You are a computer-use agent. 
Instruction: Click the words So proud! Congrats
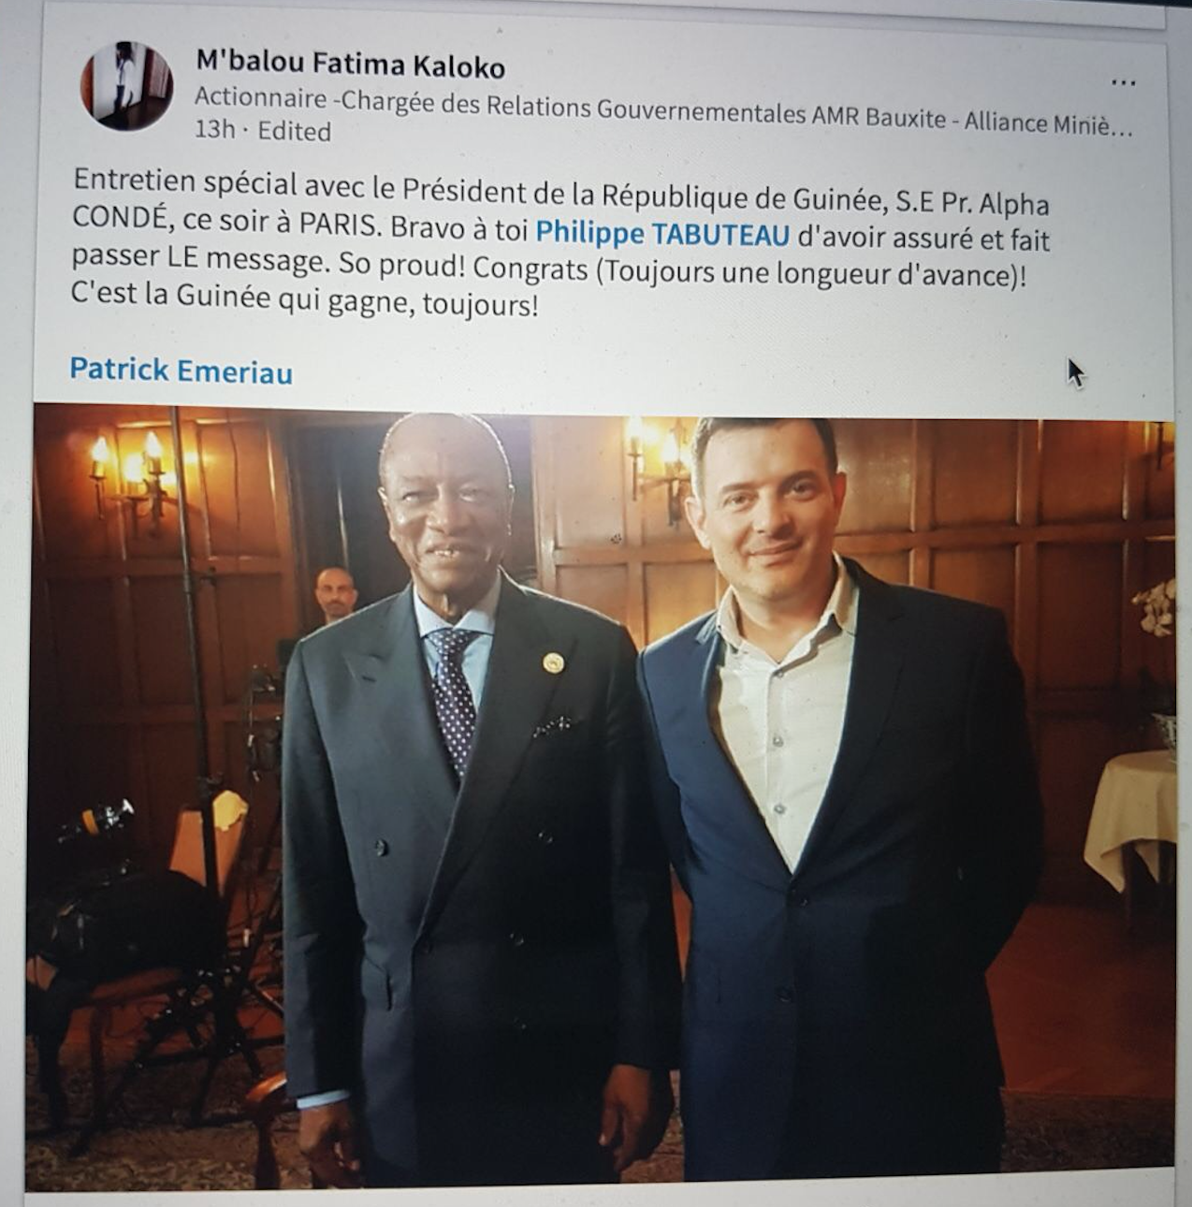(484, 269)
